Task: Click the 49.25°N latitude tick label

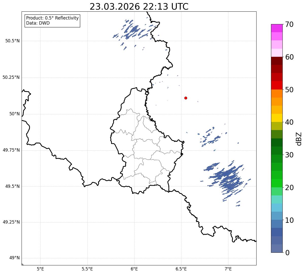Action: [11, 222]
